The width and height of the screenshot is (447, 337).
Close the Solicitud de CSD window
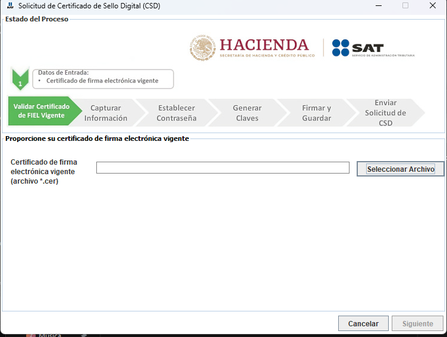[x=433, y=6]
